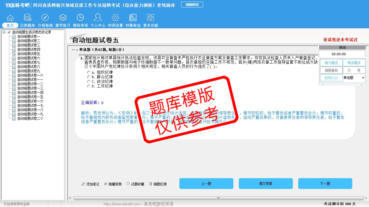Screen dimensions: 369x207
Task: Collapse the 自动组题生成试卷历史记录 tree root
Action: tap(4, 32)
